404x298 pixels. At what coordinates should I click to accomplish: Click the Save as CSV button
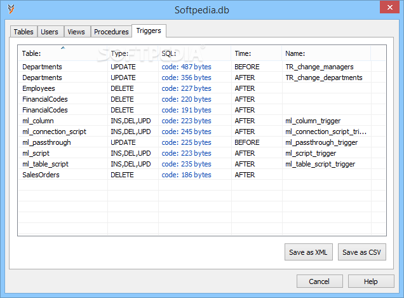pos(361,252)
